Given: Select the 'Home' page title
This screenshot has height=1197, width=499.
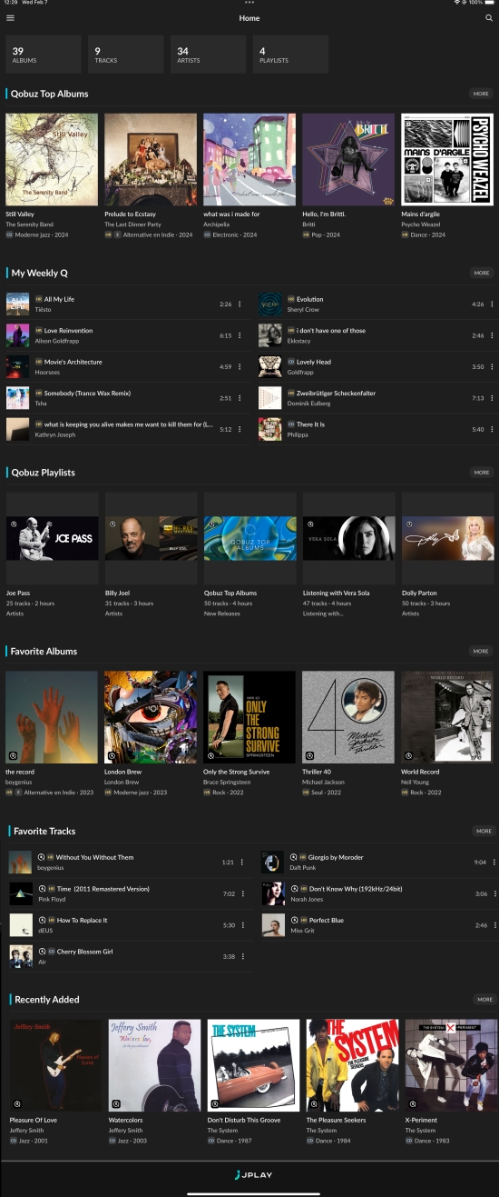Looking at the screenshot, I should click(249, 18).
